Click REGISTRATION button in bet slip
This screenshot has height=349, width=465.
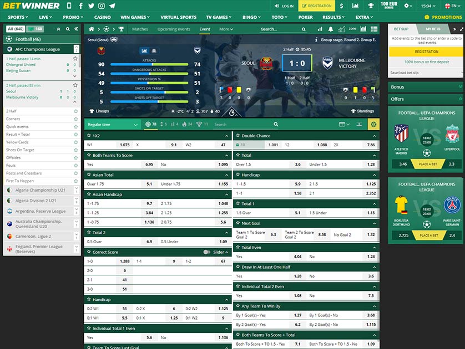point(426,52)
